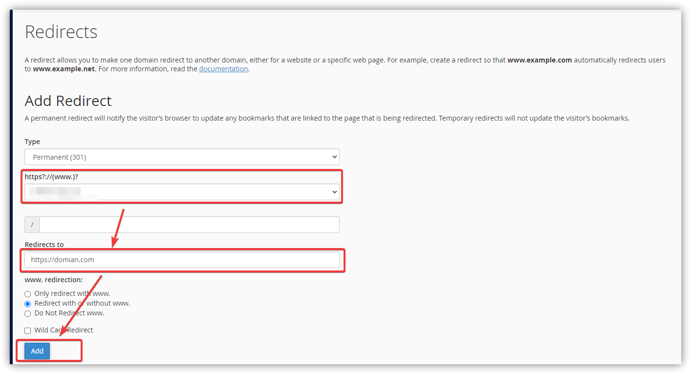Choose "Redirect with or without www." radio

[28, 304]
